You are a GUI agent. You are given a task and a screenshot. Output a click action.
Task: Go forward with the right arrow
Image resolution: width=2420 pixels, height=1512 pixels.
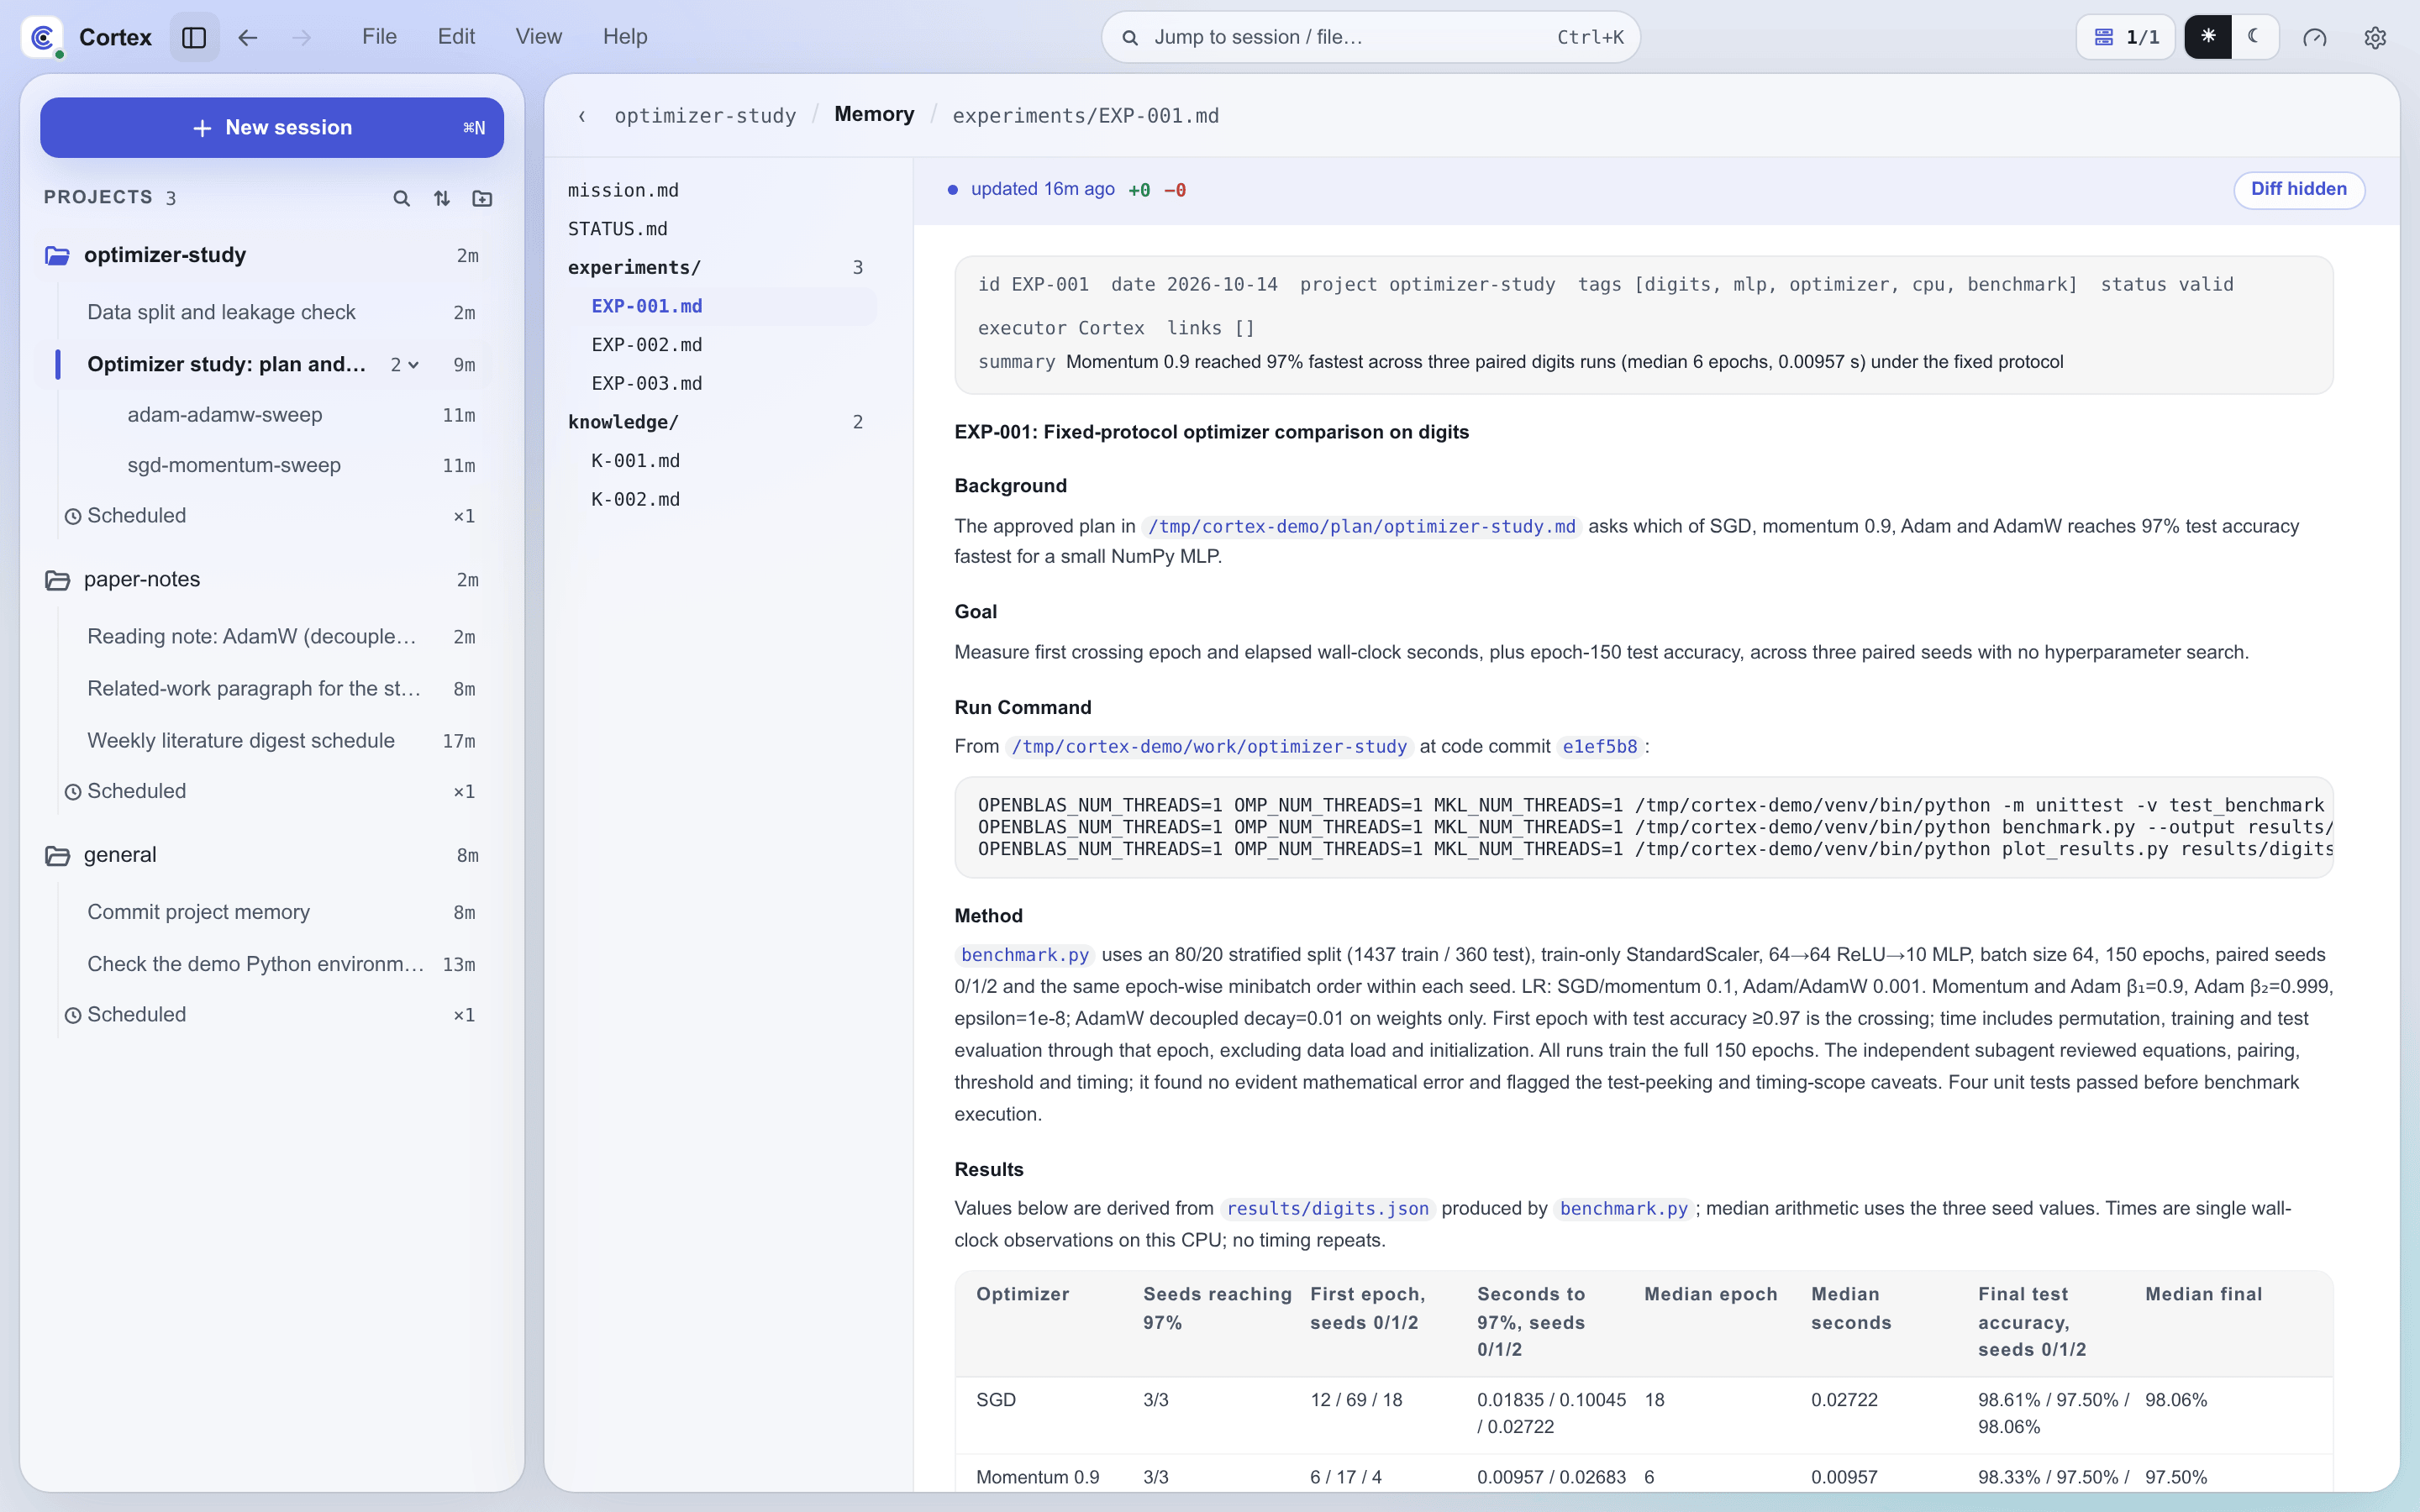tap(302, 37)
